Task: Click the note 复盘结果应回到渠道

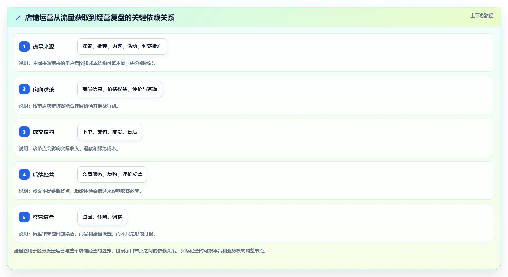Action: [87, 234]
